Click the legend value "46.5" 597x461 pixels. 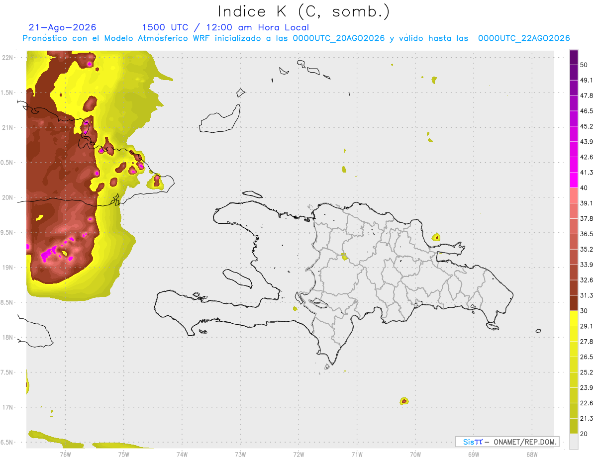(587, 111)
